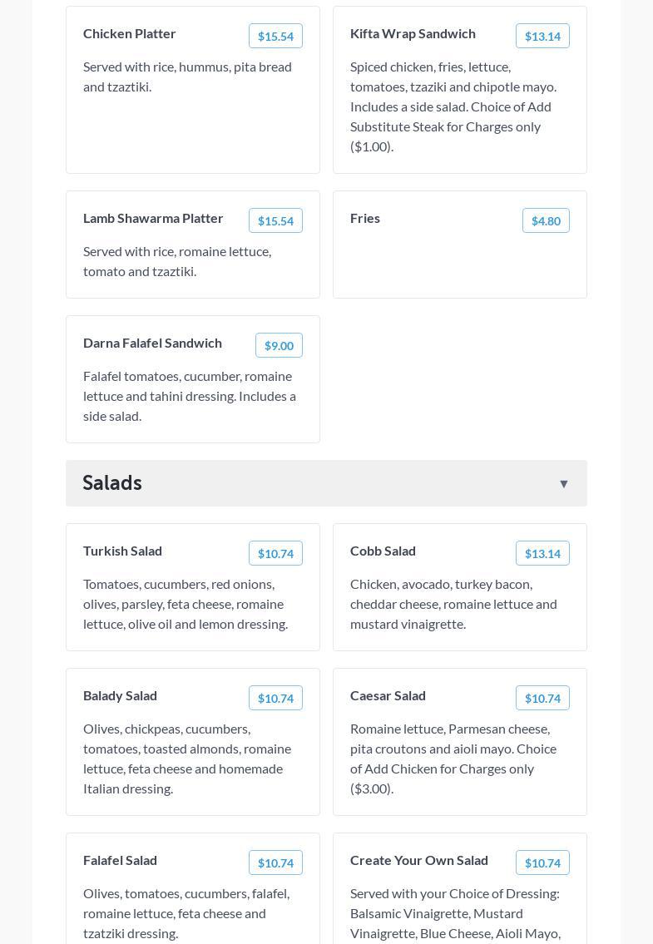Click Create Your Own Salad price
Screen dimensions: 653x944
pyautogui.click(x=542, y=862)
